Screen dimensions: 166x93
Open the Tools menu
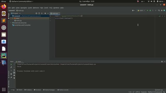[46, 8]
